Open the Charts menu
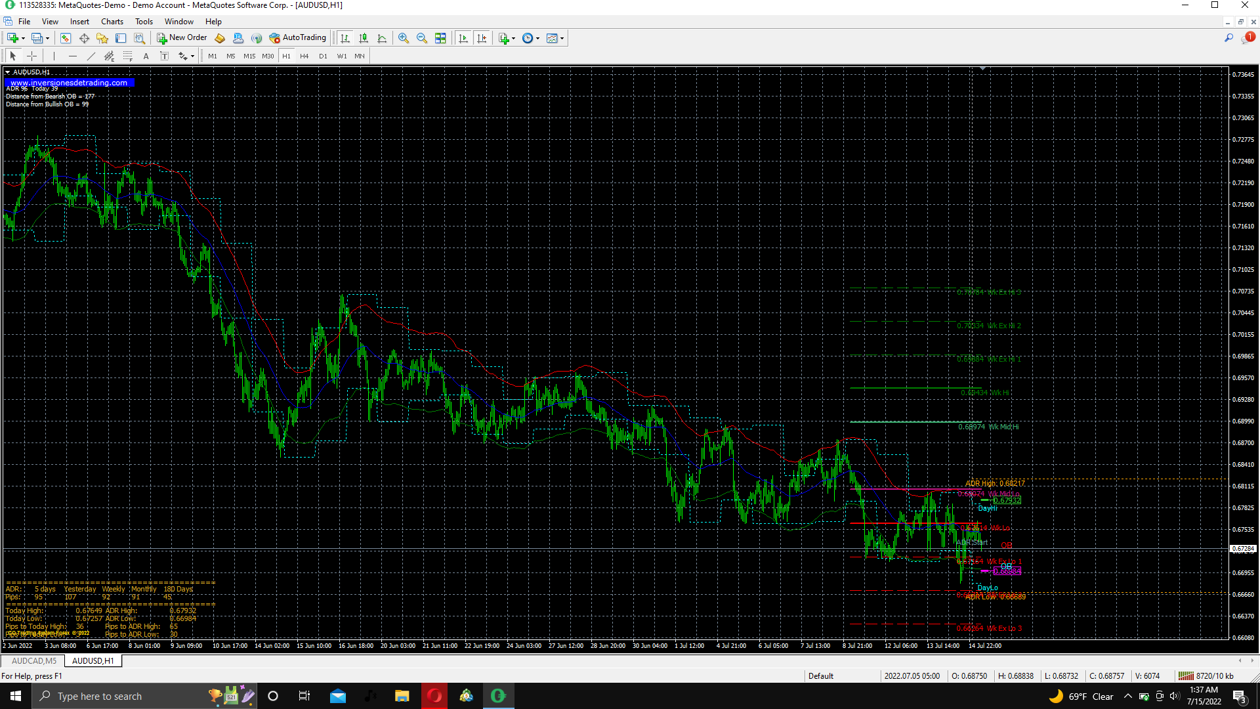The height and width of the screenshot is (709, 1260). 112,22
